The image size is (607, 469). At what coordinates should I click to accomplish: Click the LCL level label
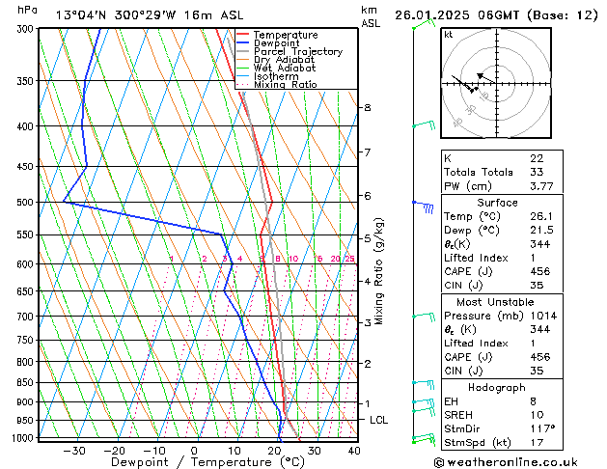[378, 420]
